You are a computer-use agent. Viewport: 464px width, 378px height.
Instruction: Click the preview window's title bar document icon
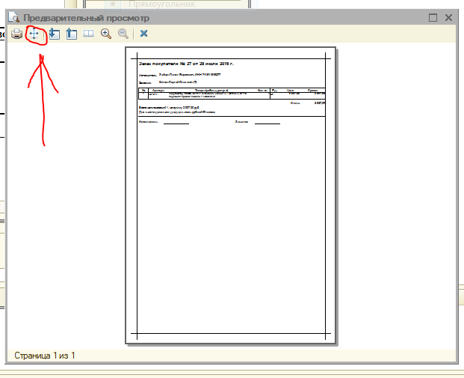tap(15, 17)
